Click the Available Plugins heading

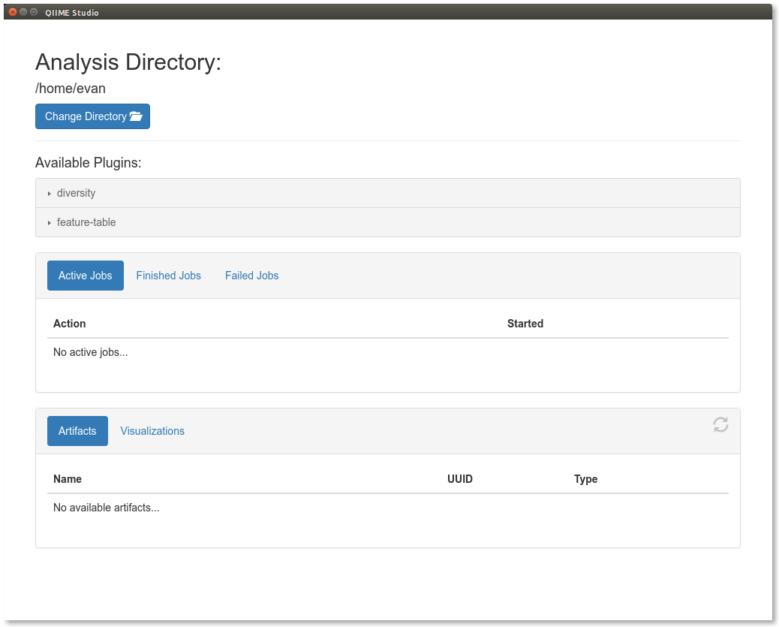tap(89, 163)
